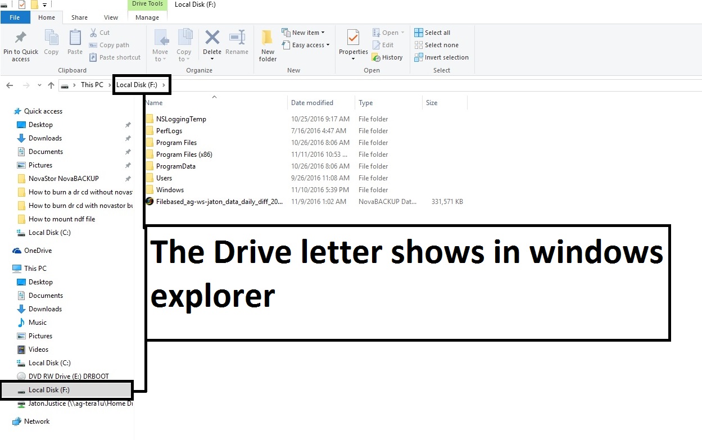The image size is (702, 440).
Task: Click Network in navigation pane
Action: click(37, 421)
